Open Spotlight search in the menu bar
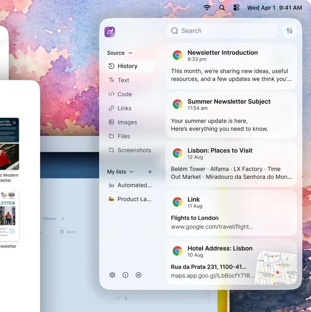Screen dimensions: 311x312 point(222,7)
